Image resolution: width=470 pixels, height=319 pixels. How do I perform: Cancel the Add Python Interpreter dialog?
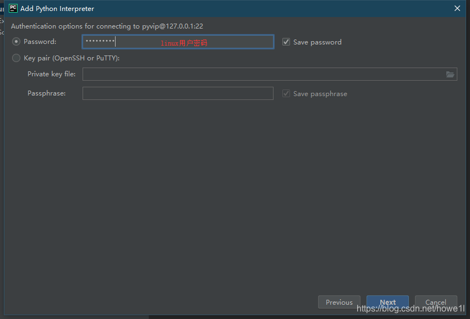click(x=436, y=303)
